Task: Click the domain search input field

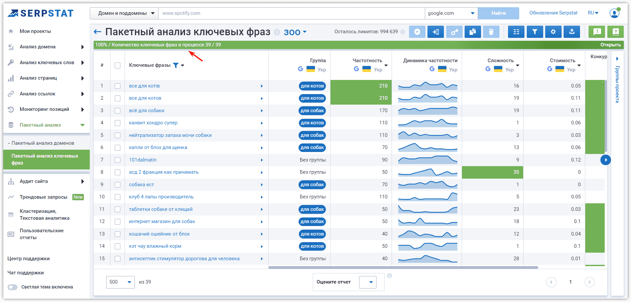Action: (291, 13)
